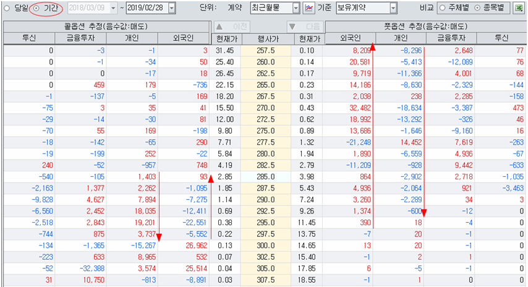The height and width of the screenshot is (287, 528).
Task: Select strike price cell 307.5
Action: [x=266, y=280]
